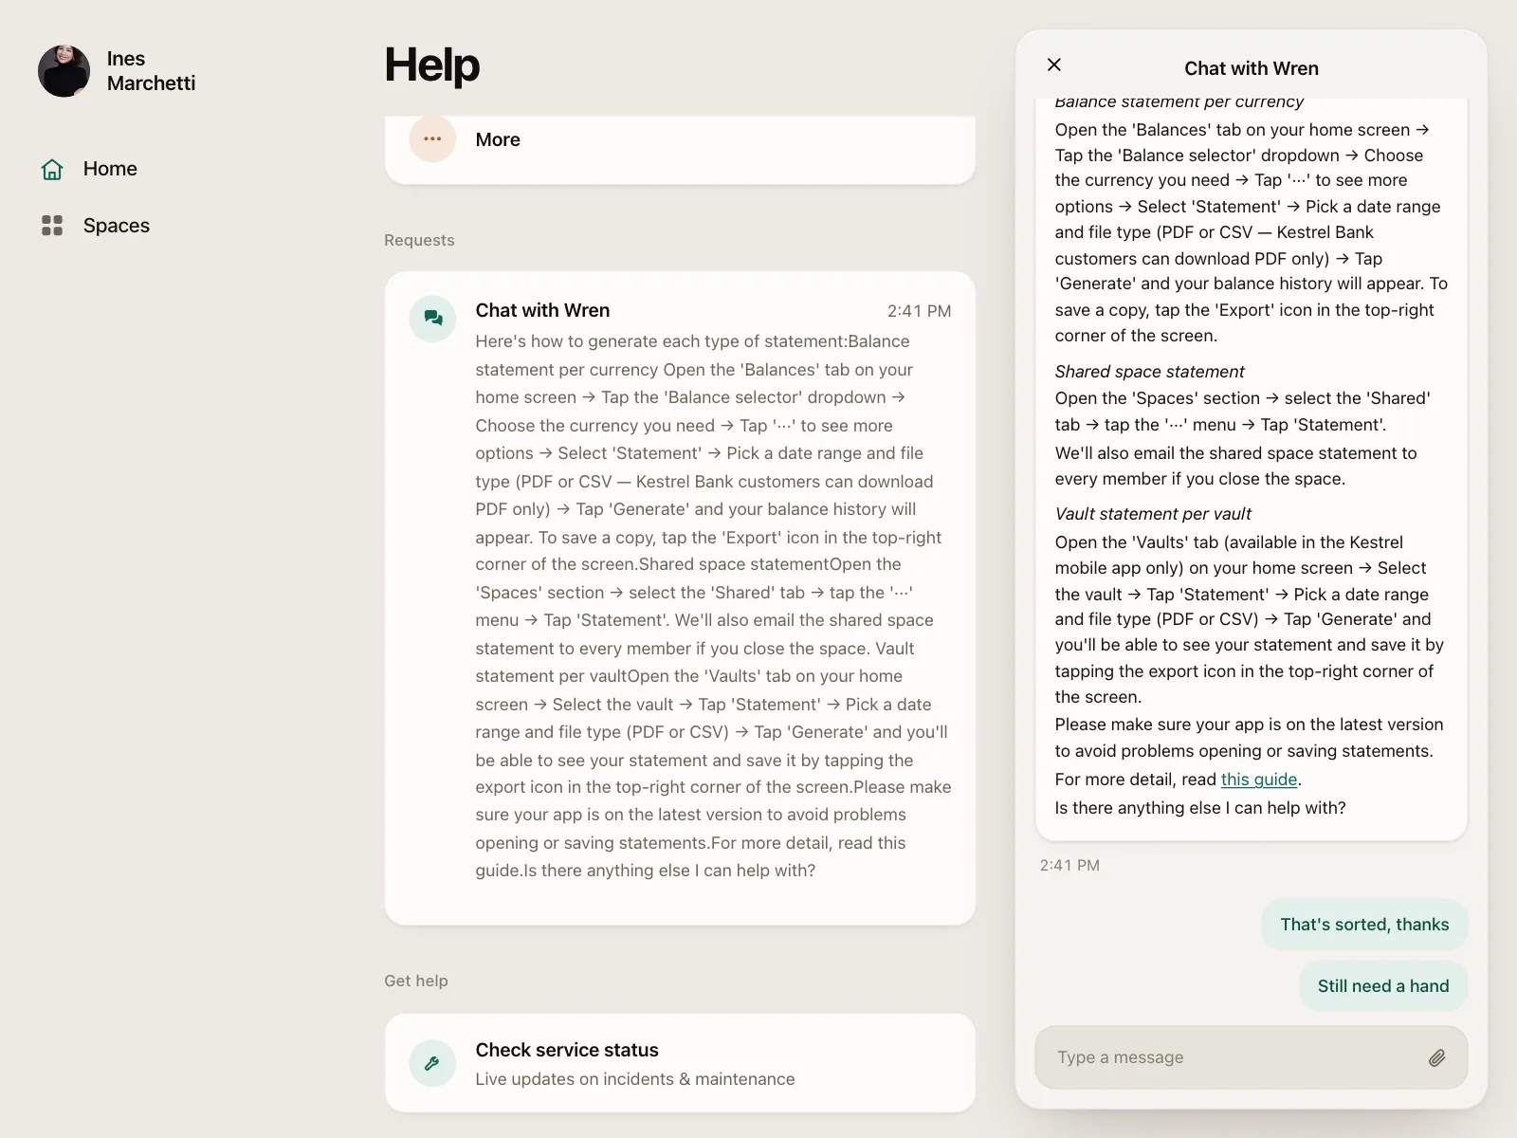The width and height of the screenshot is (1517, 1138).
Task: Focus the "Type a message" field
Action: [1252, 1057]
